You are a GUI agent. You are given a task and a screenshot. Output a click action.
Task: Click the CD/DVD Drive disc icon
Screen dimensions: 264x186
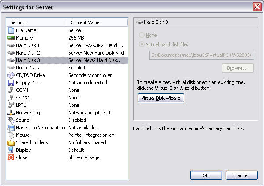pyautogui.click(x=11, y=75)
